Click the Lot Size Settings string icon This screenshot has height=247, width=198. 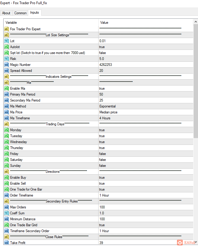click(7, 35)
